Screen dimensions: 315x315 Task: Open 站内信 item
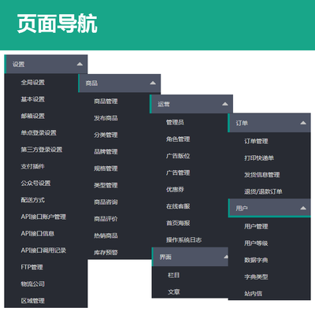254,294
